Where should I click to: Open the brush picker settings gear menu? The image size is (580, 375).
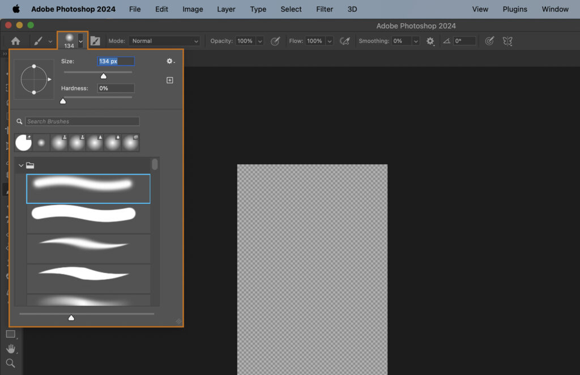[169, 61]
